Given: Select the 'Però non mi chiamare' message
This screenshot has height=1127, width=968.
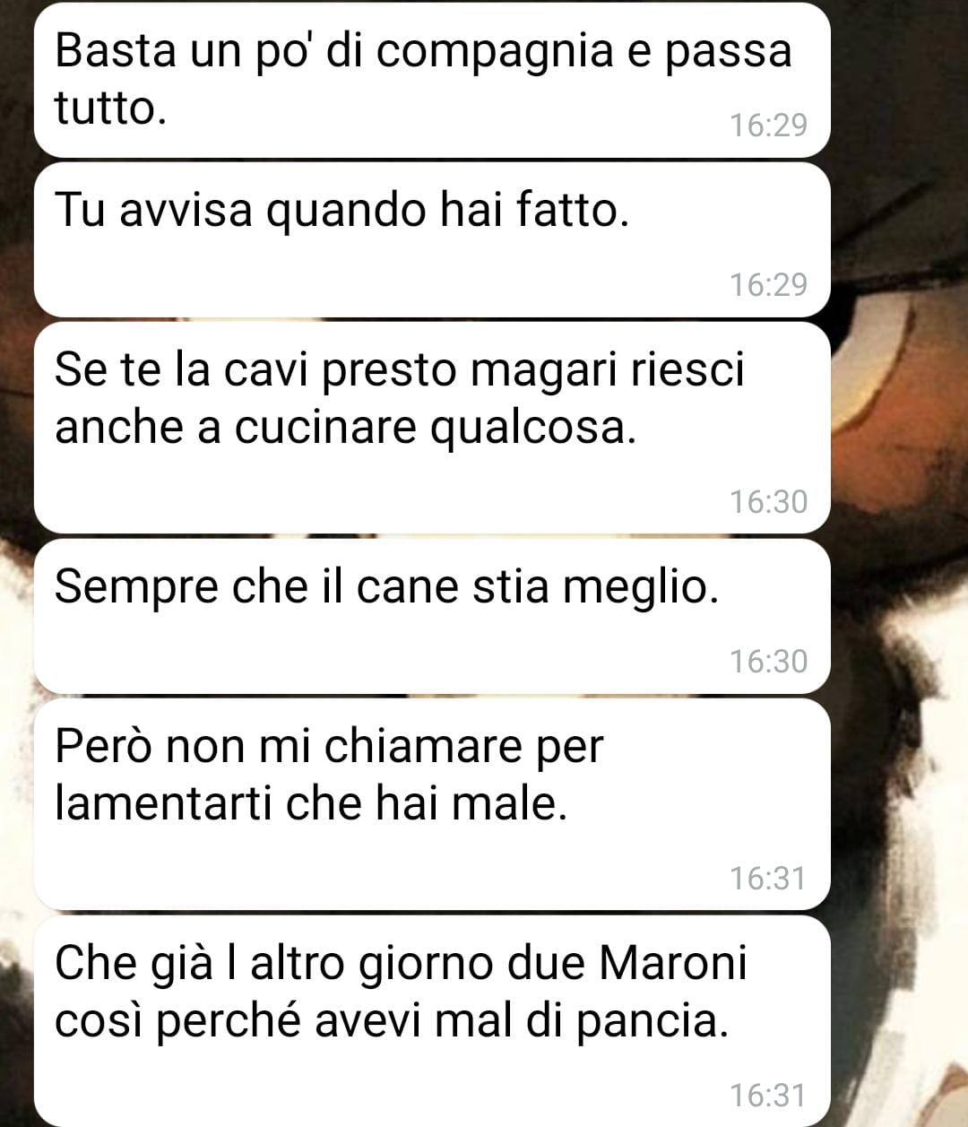Looking at the screenshot, I should [432, 804].
